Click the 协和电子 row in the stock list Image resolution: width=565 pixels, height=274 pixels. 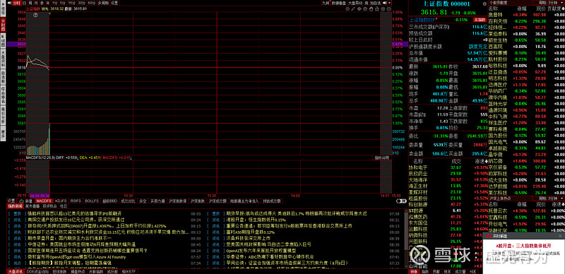click(446, 167)
